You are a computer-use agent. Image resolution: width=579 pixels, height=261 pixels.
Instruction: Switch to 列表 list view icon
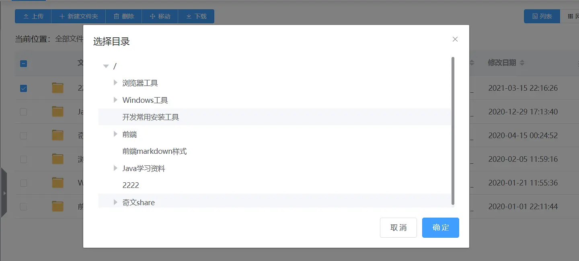(534, 16)
